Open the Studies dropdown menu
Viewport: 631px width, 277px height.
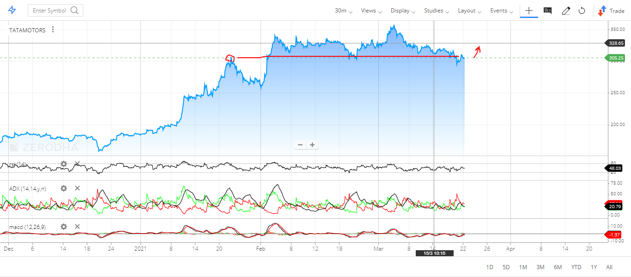[437, 11]
